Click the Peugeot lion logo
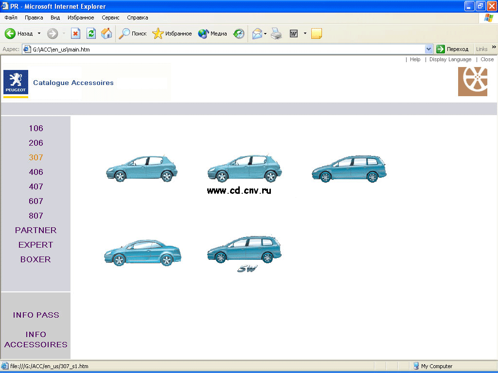 click(x=16, y=82)
